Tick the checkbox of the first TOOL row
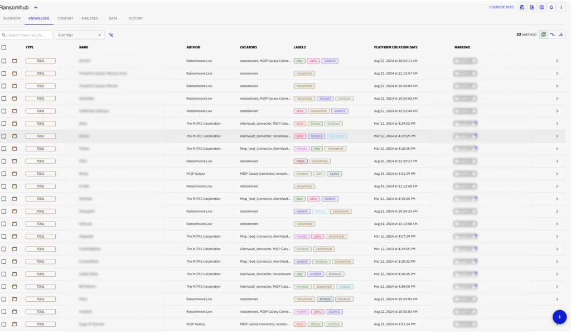 4,61
